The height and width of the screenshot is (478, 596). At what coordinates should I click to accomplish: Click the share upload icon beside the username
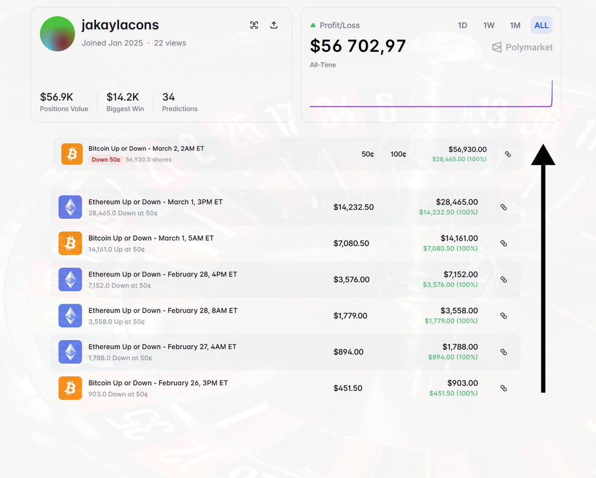(274, 25)
